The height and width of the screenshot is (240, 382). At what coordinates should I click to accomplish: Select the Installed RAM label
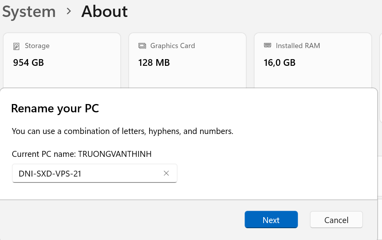tap(298, 46)
